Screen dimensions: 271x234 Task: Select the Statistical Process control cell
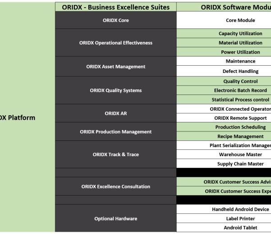tap(240, 100)
